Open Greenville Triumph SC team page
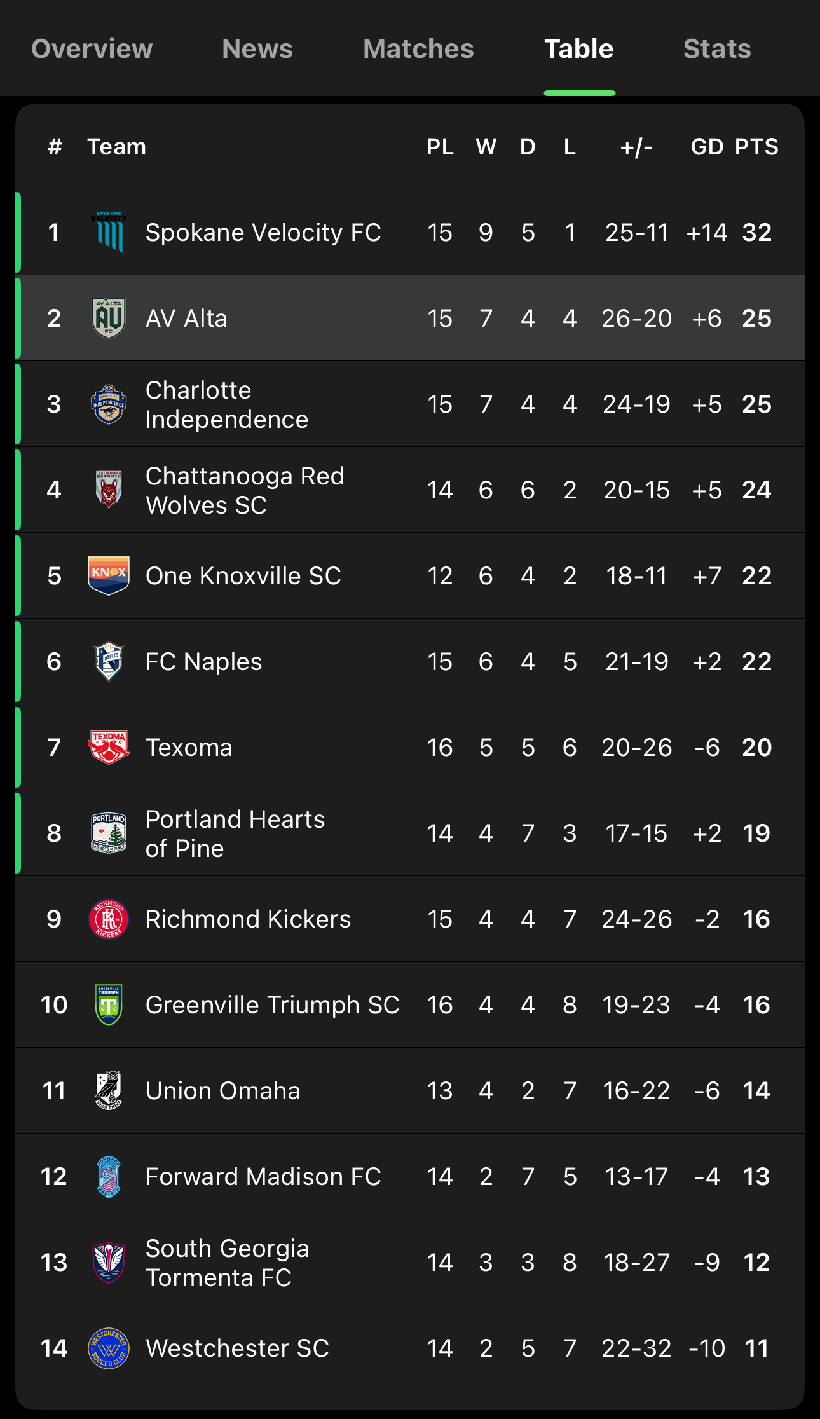820x1419 pixels. (272, 1005)
